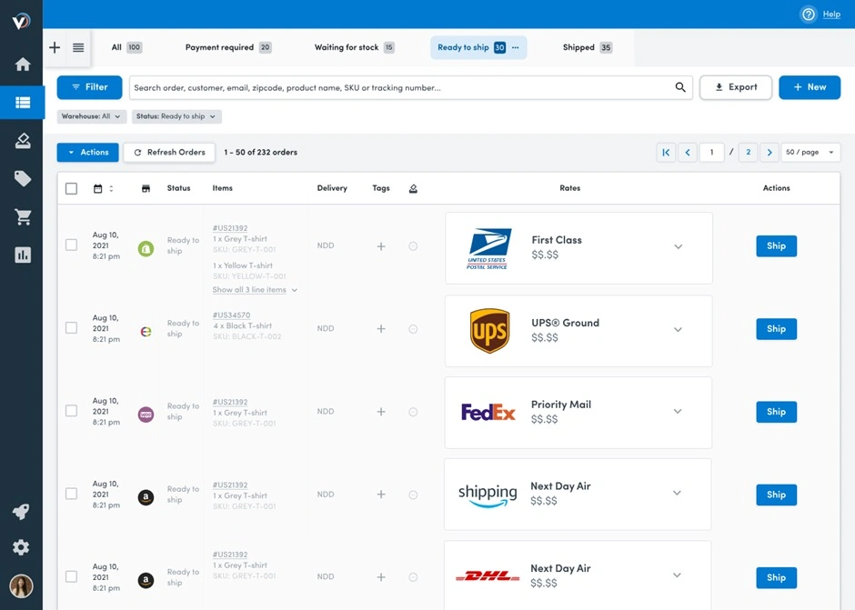This screenshot has height=610, width=855.
Task: Check the UPS Ground order row checkbox
Action: [x=72, y=328]
